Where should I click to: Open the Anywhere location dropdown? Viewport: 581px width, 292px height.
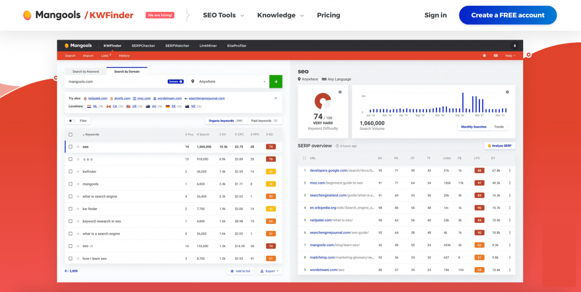click(x=229, y=82)
